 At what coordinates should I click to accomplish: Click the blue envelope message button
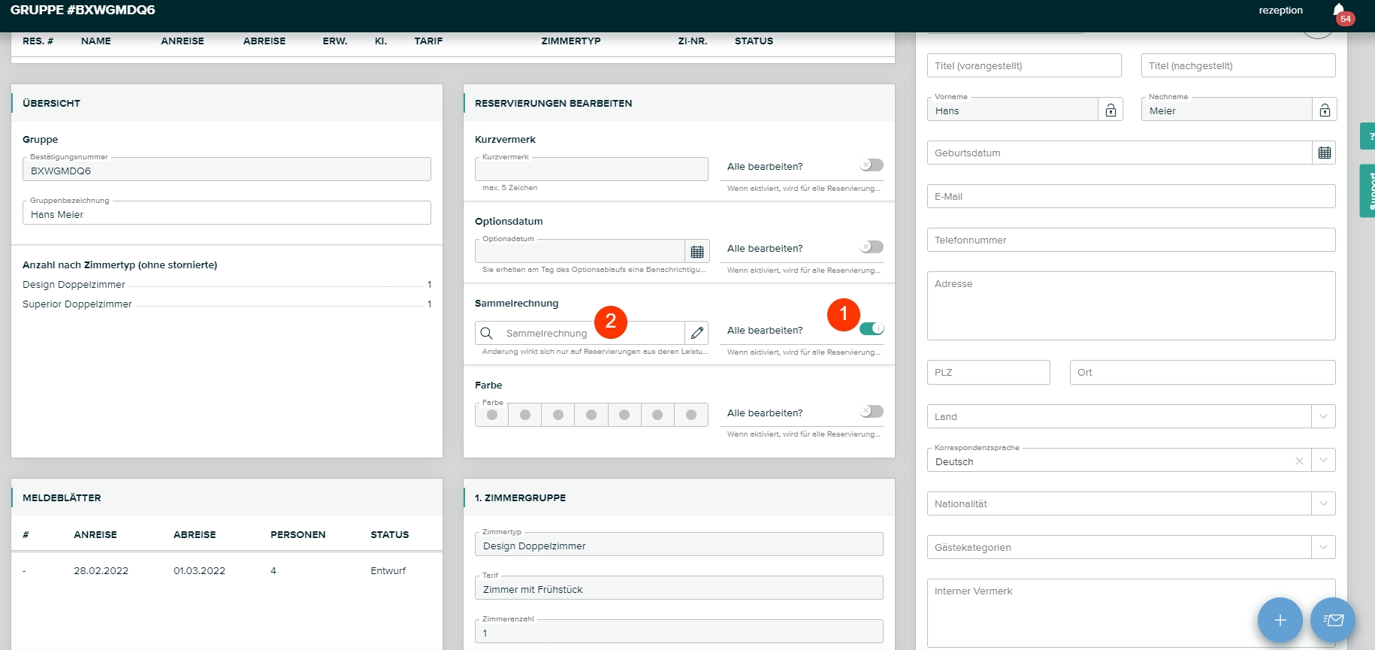point(1332,620)
